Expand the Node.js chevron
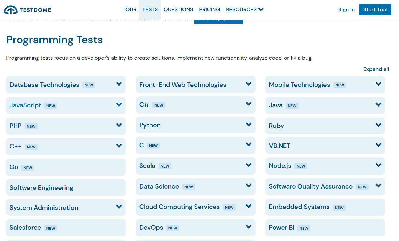The height and width of the screenshot is (241, 399). tap(378, 165)
